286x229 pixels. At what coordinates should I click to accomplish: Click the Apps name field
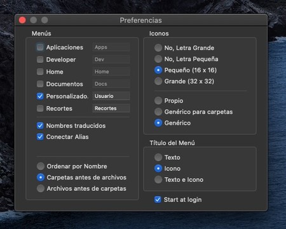[x=111, y=47]
